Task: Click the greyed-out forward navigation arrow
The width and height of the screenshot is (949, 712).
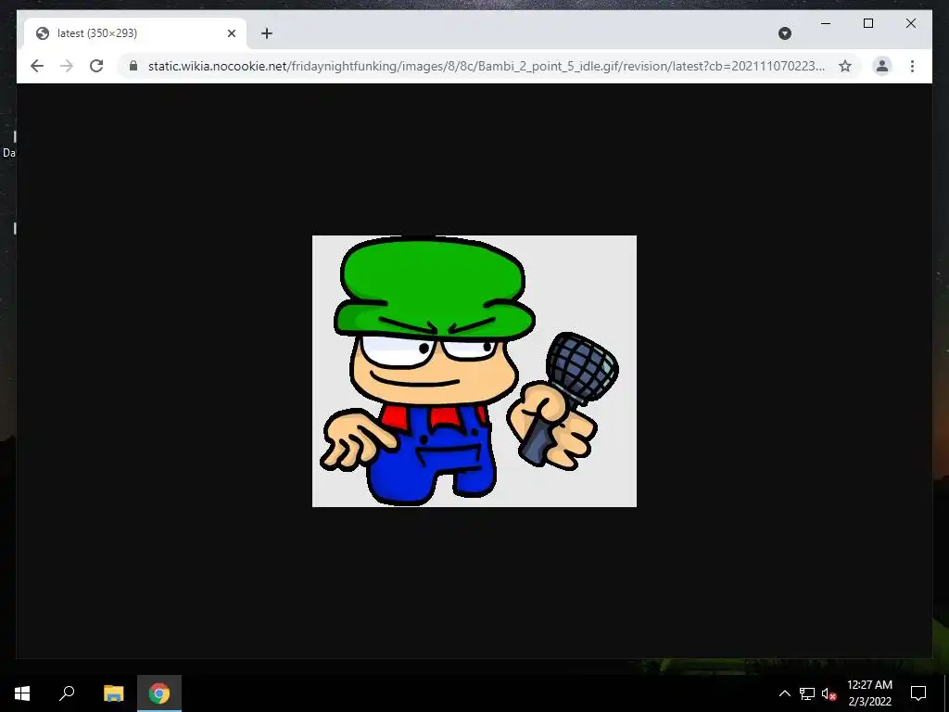Action: point(67,66)
